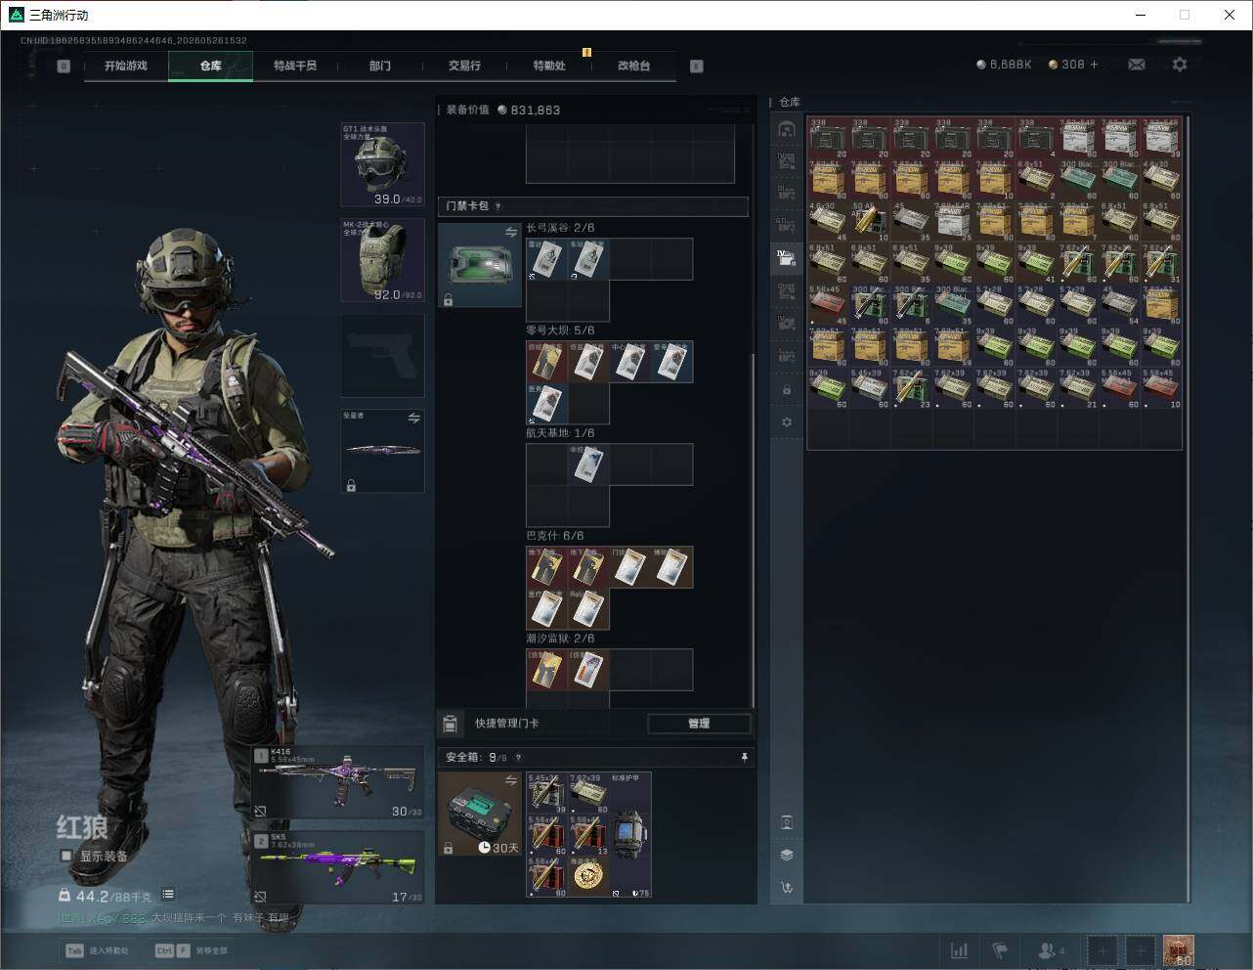The width and height of the screenshot is (1253, 970).
Task: Select the .50 AE bullet ammo item
Action: pyautogui.click(x=870, y=222)
